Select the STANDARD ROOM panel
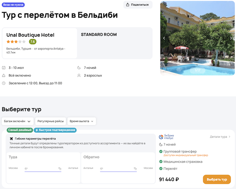 click(116, 43)
